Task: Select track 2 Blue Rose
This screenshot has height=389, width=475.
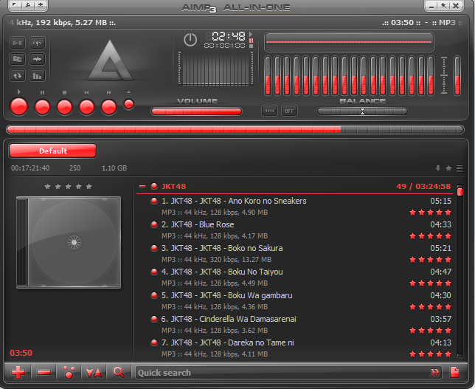Action: pyautogui.click(x=294, y=230)
